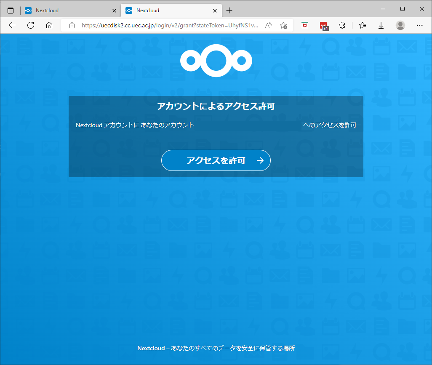
Task: Reload the page with the refresh icon
Action: point(31,25)
